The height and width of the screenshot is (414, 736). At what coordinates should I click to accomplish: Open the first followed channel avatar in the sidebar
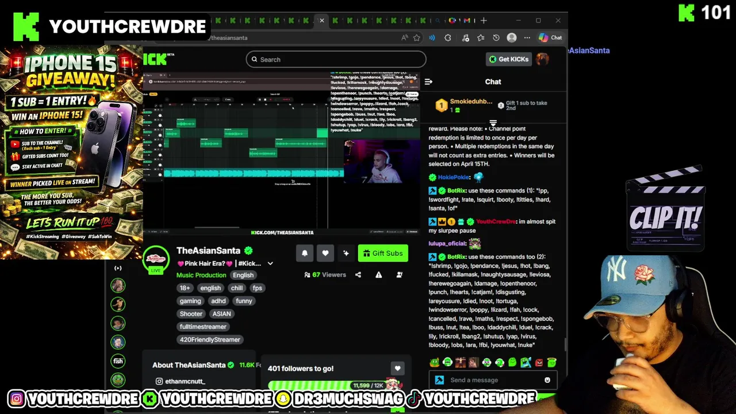point(118,286)
